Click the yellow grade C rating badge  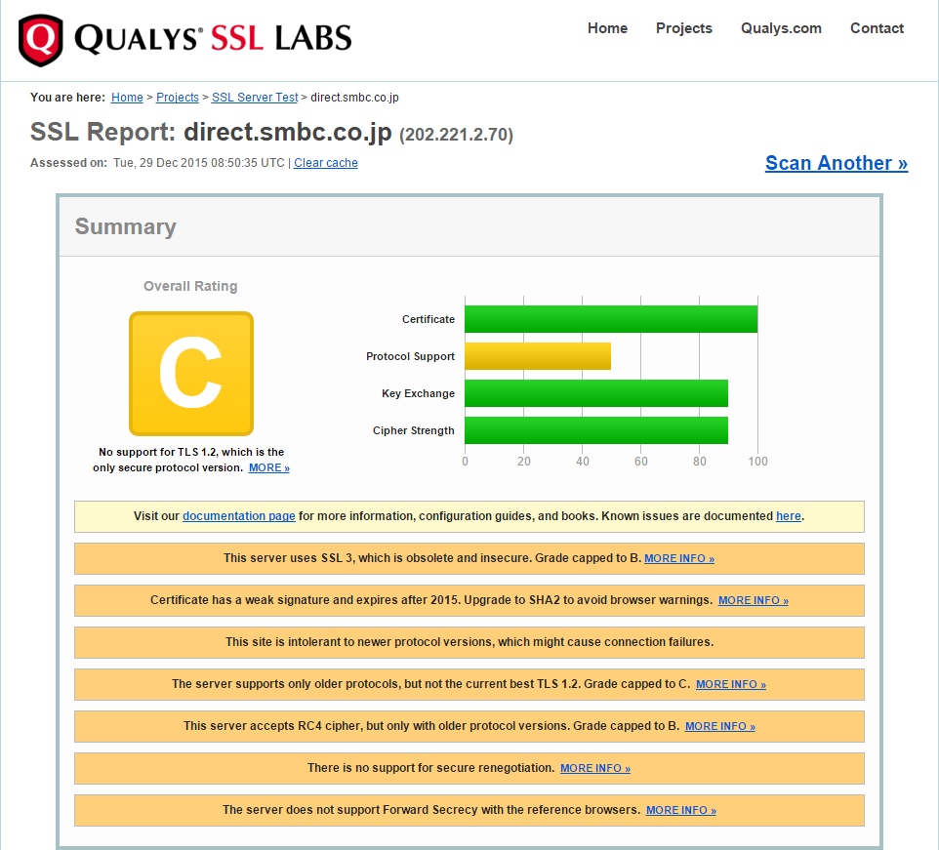[191, 374]
